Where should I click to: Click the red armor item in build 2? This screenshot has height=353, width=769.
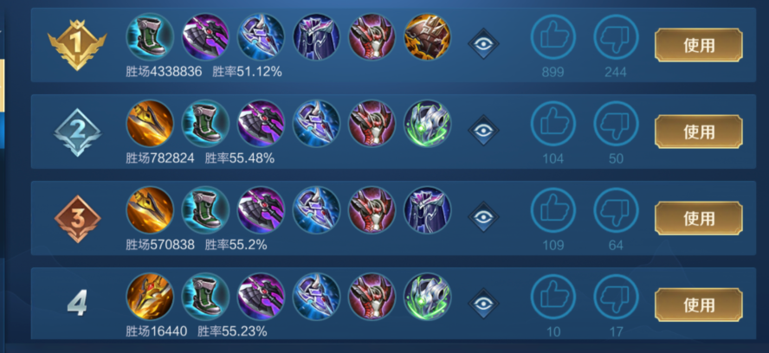click(372, 124)
